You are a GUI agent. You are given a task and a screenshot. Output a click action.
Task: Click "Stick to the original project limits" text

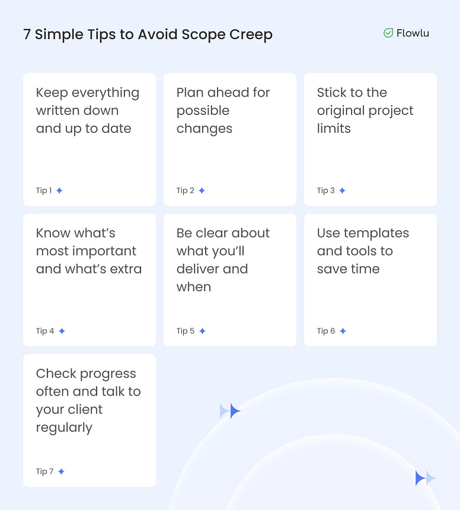(x=365, y=110)
